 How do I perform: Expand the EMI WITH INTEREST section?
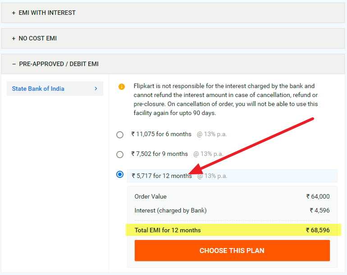point(173,13)
